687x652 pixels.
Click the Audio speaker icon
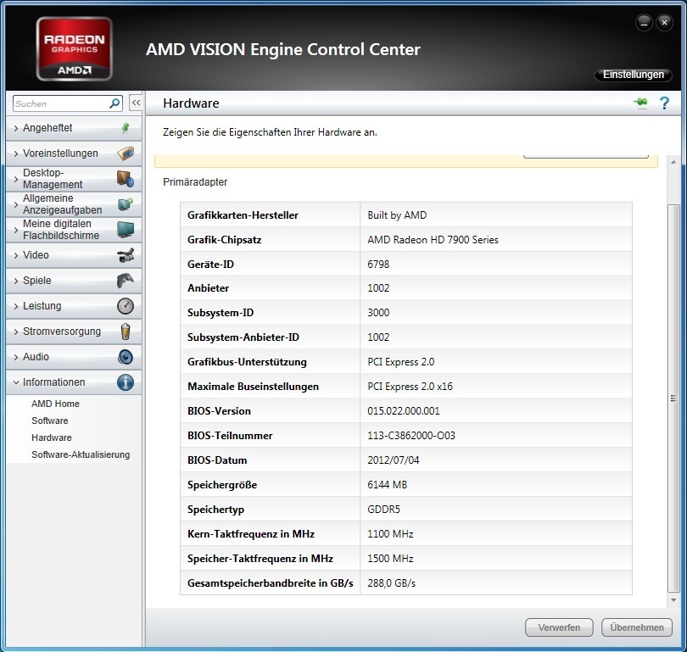(126, 357)
